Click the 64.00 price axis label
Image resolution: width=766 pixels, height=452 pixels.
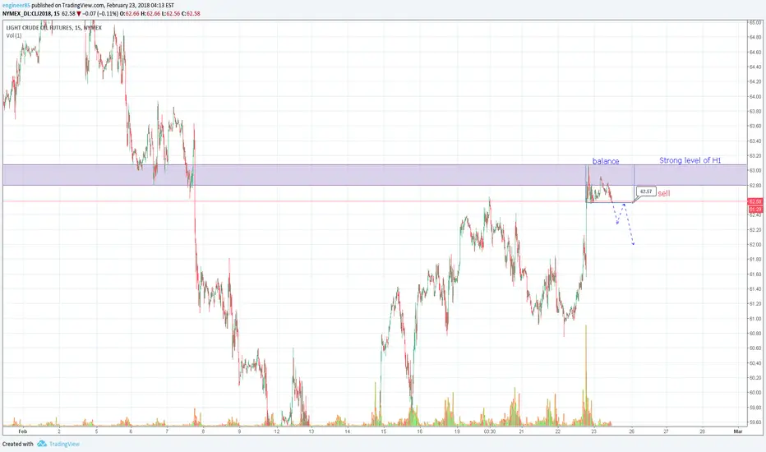coord(754,97)
